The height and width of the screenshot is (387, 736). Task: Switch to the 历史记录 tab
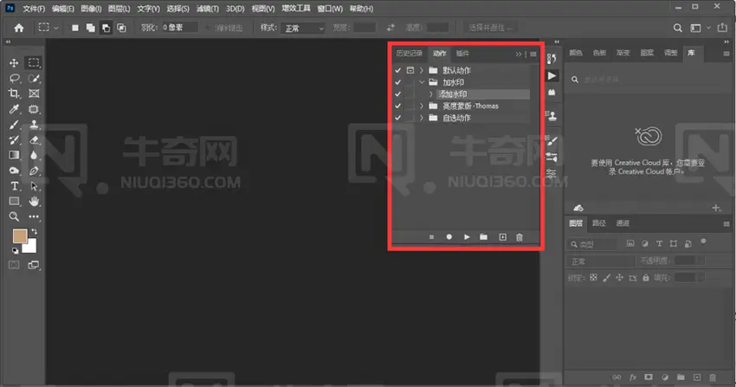410,54
